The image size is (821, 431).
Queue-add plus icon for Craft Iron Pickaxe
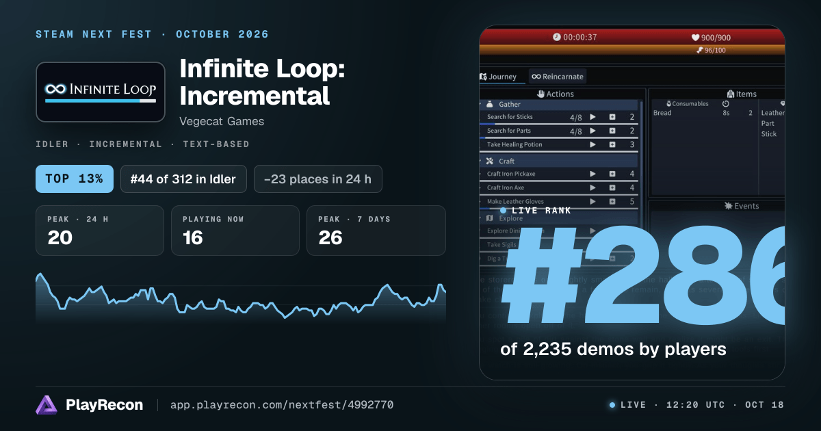(x=612, y=174)
